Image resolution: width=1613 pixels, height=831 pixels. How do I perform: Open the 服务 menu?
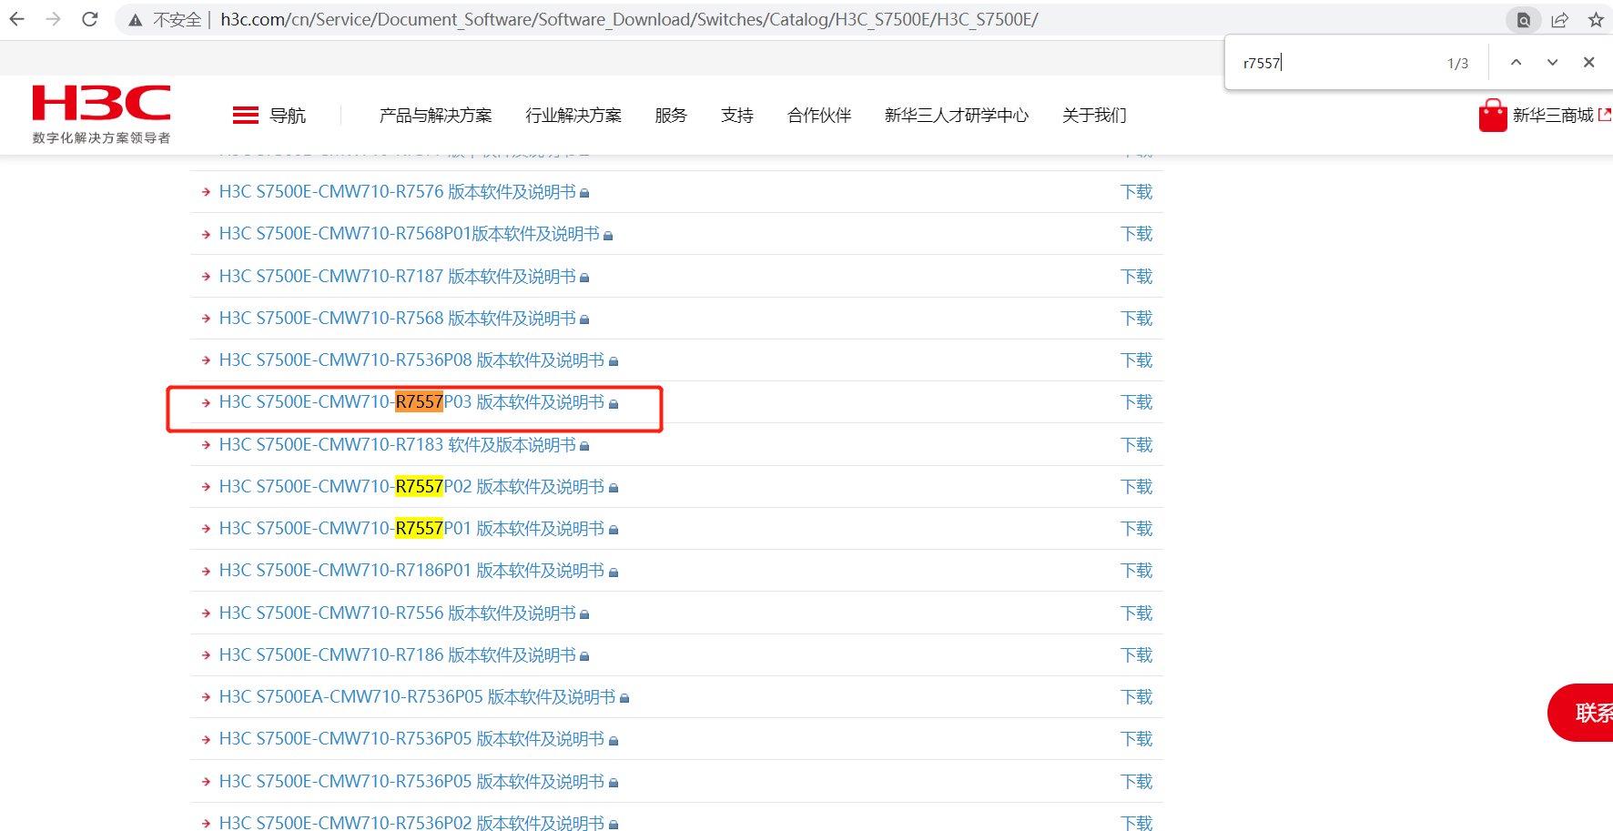(x=671, y=116)
